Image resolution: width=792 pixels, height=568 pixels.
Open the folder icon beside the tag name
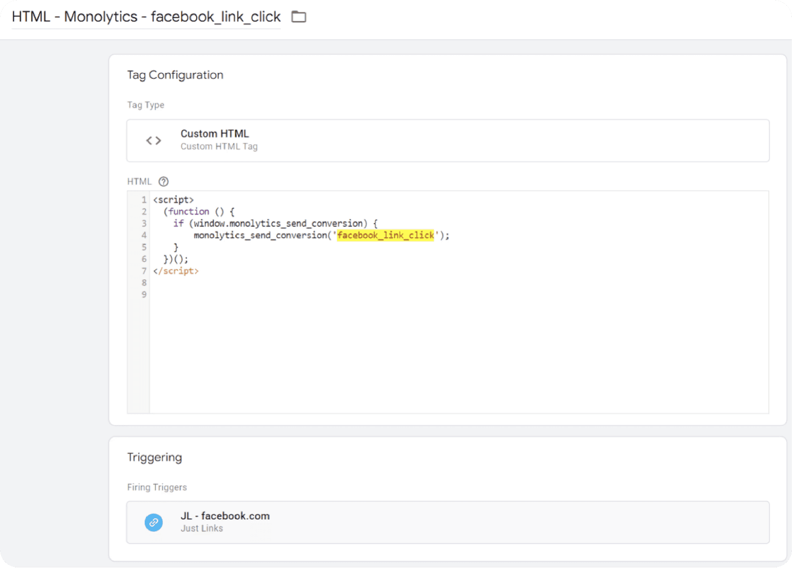299,17
